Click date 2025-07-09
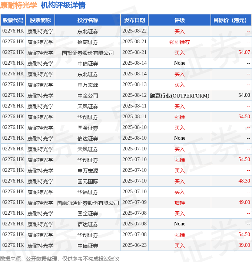This screenshot has height=262, width=252. 135,202
